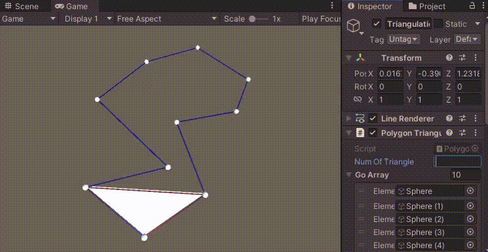The image size is (488, 252).
Task: Toggle the scale constrain proportions link icon
Action: [x=358, y=99]
